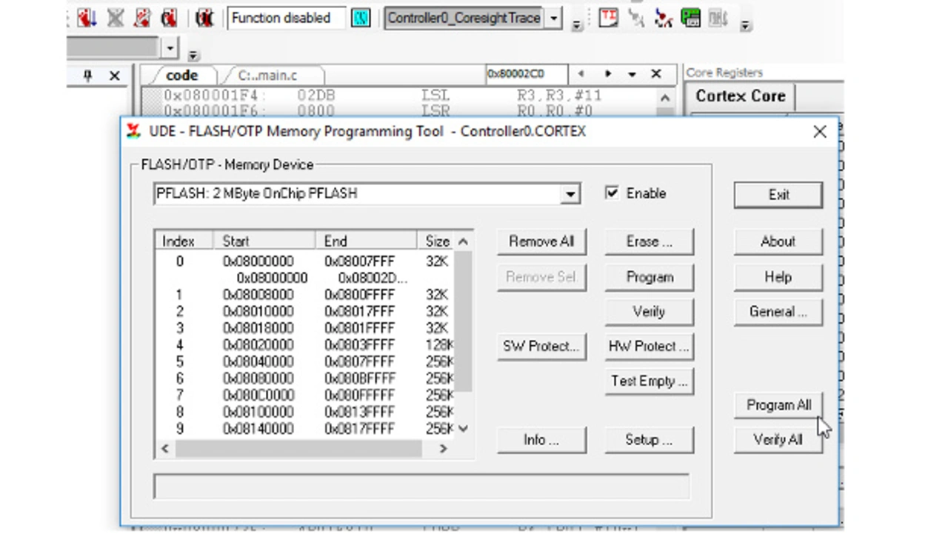Open the Controller0_CoresightTrace dropdown

pyautogui.click(x=553, y=19)
